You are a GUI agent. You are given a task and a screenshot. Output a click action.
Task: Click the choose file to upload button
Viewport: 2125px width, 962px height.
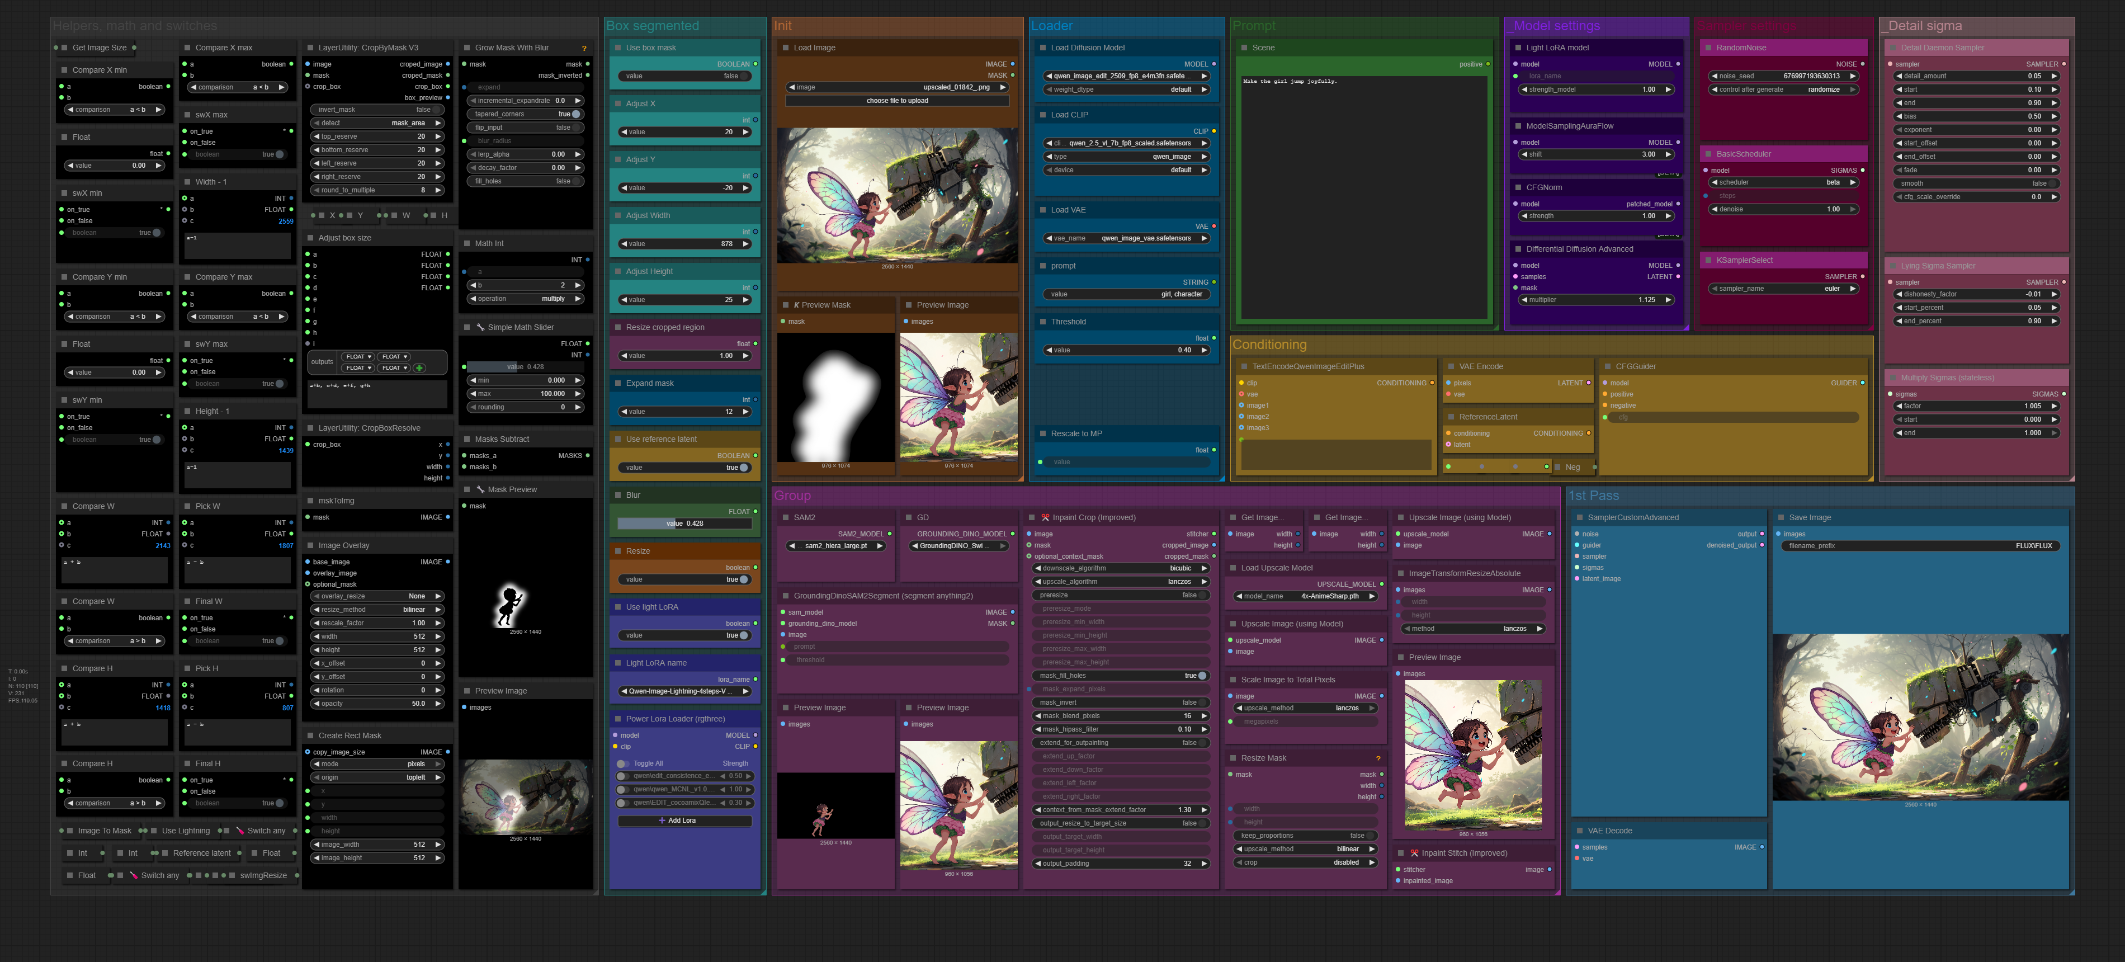pyautogui.click(x=896, y=101)
